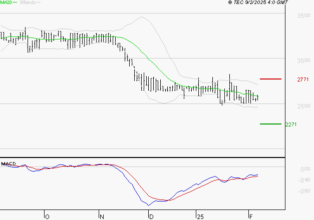Click the D month axis label

point(151,217)
